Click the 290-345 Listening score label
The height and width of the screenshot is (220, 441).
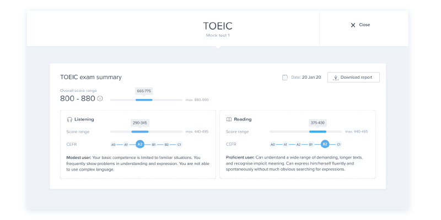pos(140,123)
